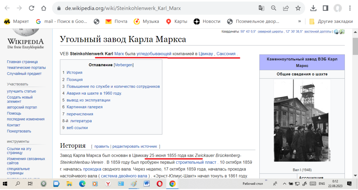Click the globe map icon beside coordinates
The image size is (358, 190).
tap(336, 32)
